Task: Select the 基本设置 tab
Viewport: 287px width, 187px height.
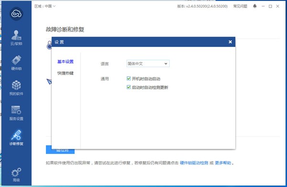Action: pyautogui.click(x=66, y=61)
